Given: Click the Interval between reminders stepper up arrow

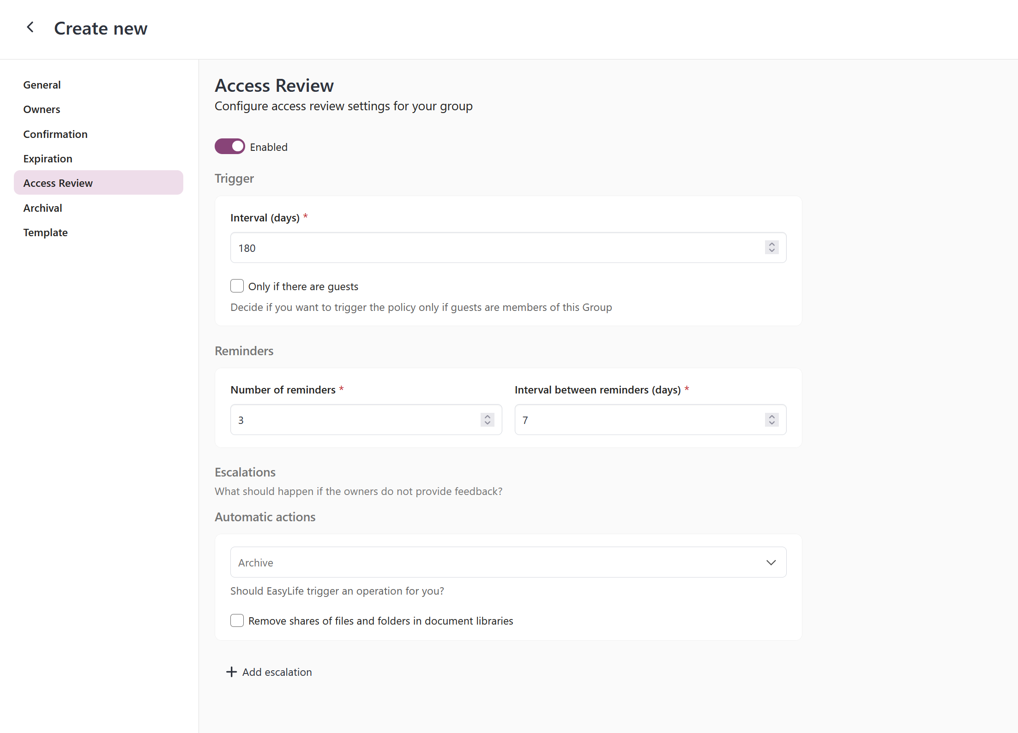Looking at the screenshot, I should tap(771, 417).
